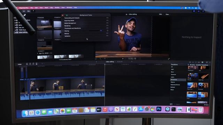
Task: Select Backup task row
Action: [x=86, y=34]
